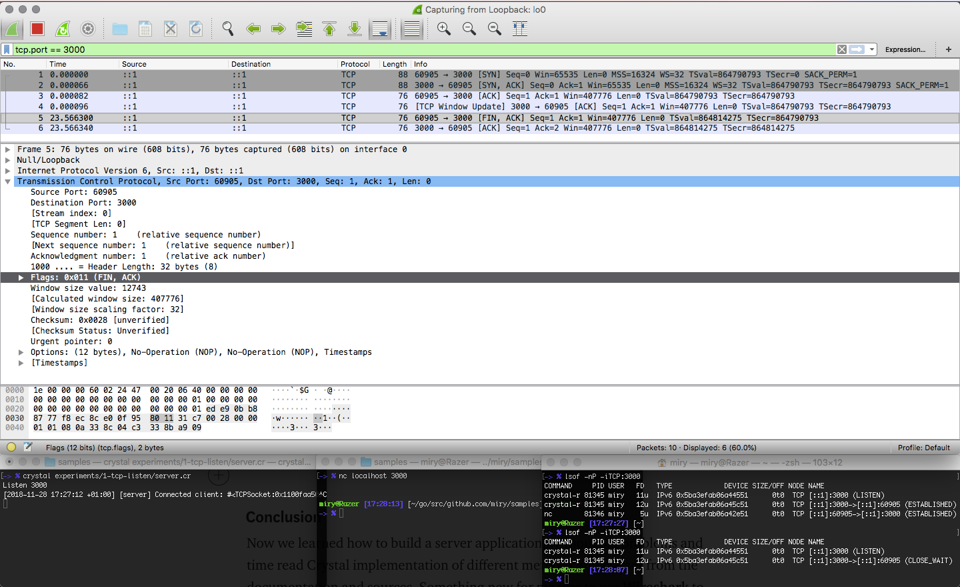
Task: Sort packets by the Length column
Action: coord(395,64)
